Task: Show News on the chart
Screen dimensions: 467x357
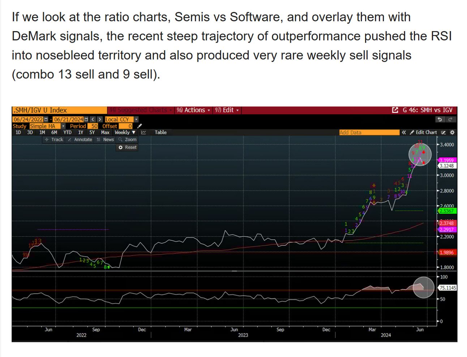Action: pos(105,139)
